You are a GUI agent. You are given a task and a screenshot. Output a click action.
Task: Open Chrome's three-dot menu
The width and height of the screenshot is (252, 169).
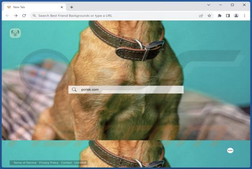point(244,16)
